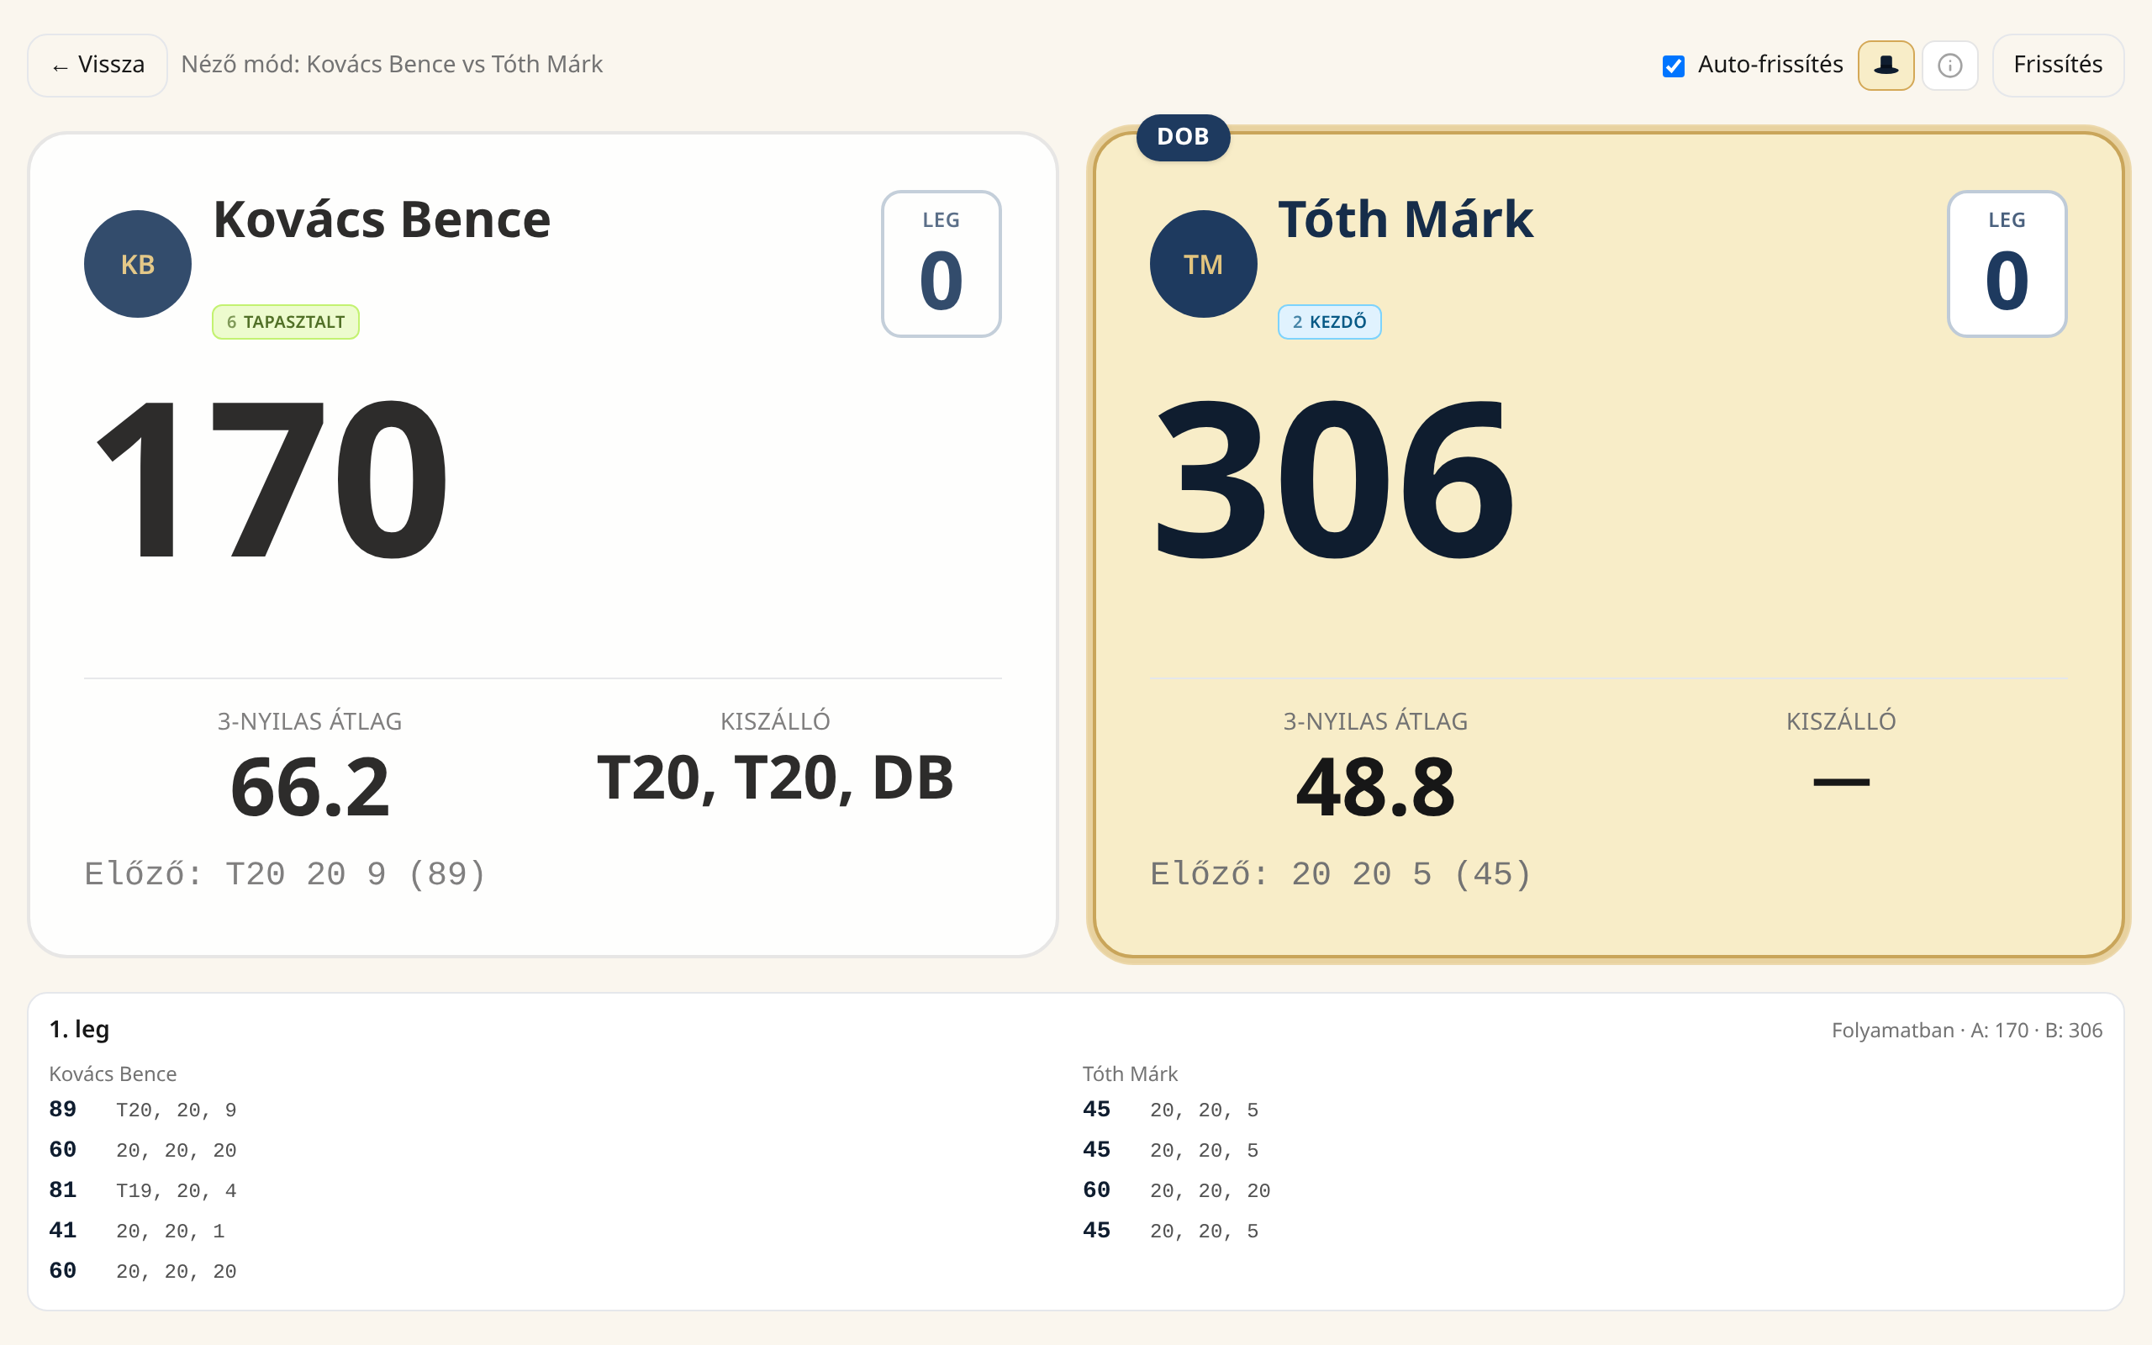Click the DOB throwing indicator badge

[1183, 137]
